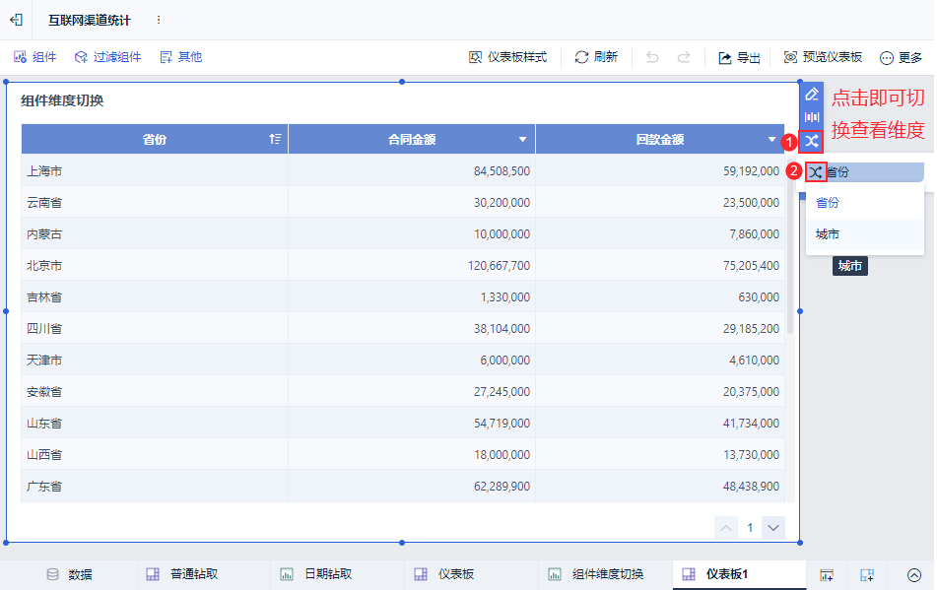This screenshot has width=937, height=590.
Task: Toggle sort icon in 省份 column header
Action: (275, 139)
